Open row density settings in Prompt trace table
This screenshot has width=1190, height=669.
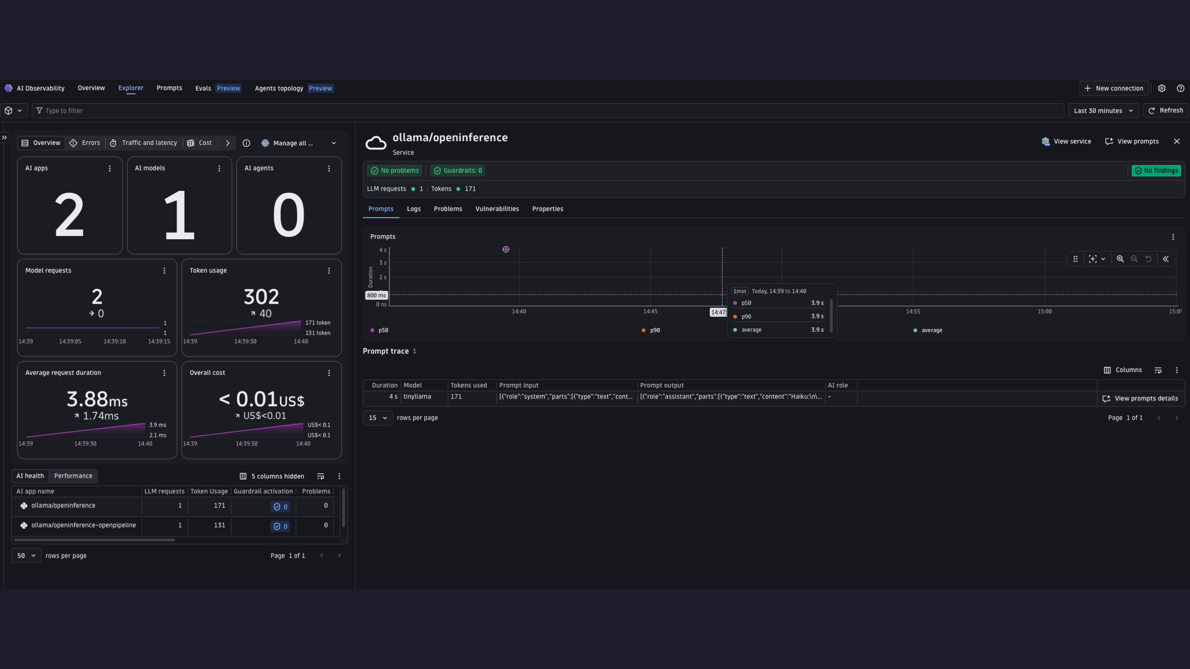coord(1158,370)
